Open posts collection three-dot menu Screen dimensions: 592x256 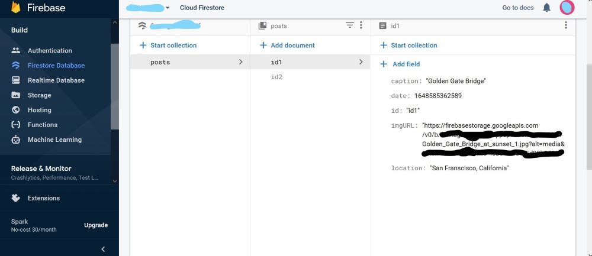[x=361, y=25]
